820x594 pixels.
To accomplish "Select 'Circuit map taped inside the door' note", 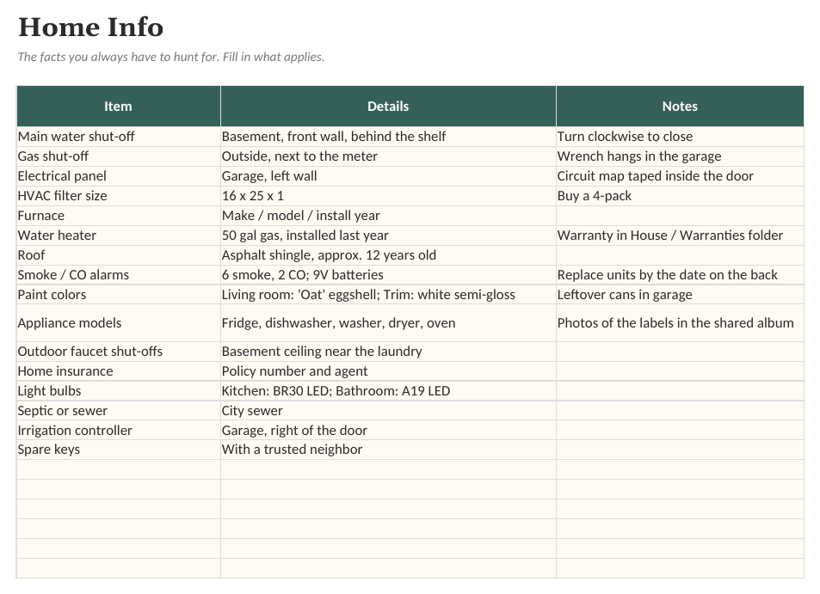I will point(680,176).
